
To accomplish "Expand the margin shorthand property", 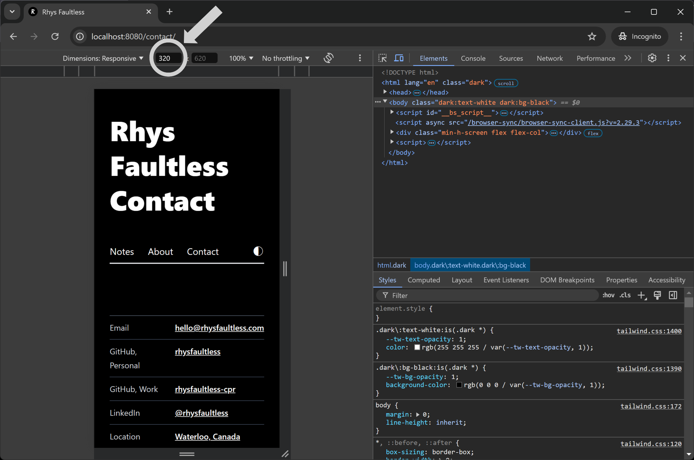I will click(418, 415).
